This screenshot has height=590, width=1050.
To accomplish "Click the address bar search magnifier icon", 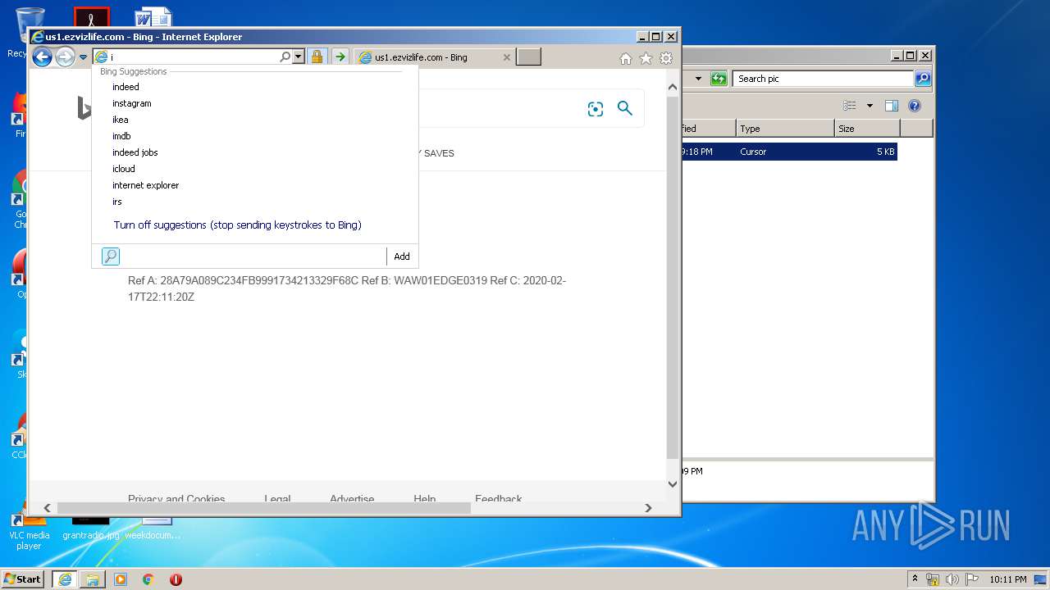I will [x=285, y=57].
